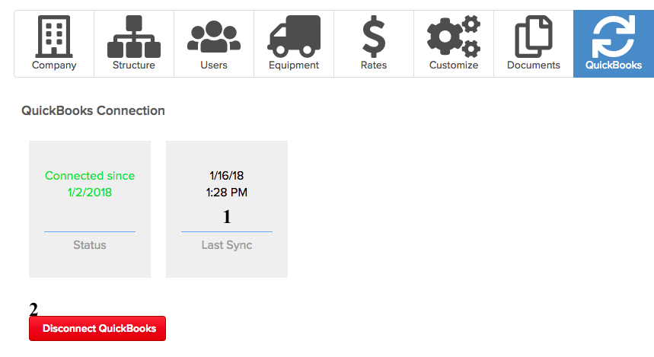Screen dimensions: 654x357
Task: Click the 'QuickBooks Connection' heading
Action: [93, 110]
